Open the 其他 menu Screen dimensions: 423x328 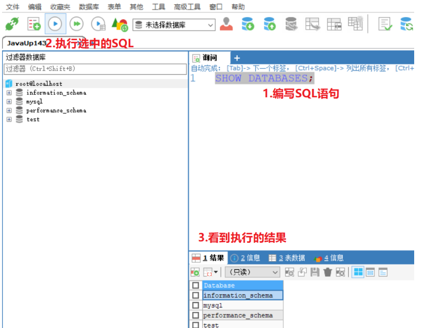[136, 7]
